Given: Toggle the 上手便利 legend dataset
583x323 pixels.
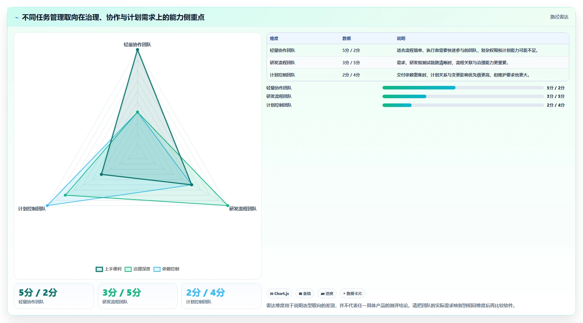Looking at the screenshot, I should pyautogui.click(x=109, y=269).
